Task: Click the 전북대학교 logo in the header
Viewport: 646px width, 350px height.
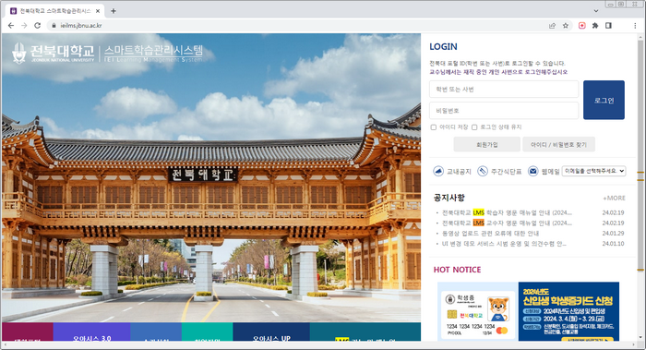Action: click(54, 54)
